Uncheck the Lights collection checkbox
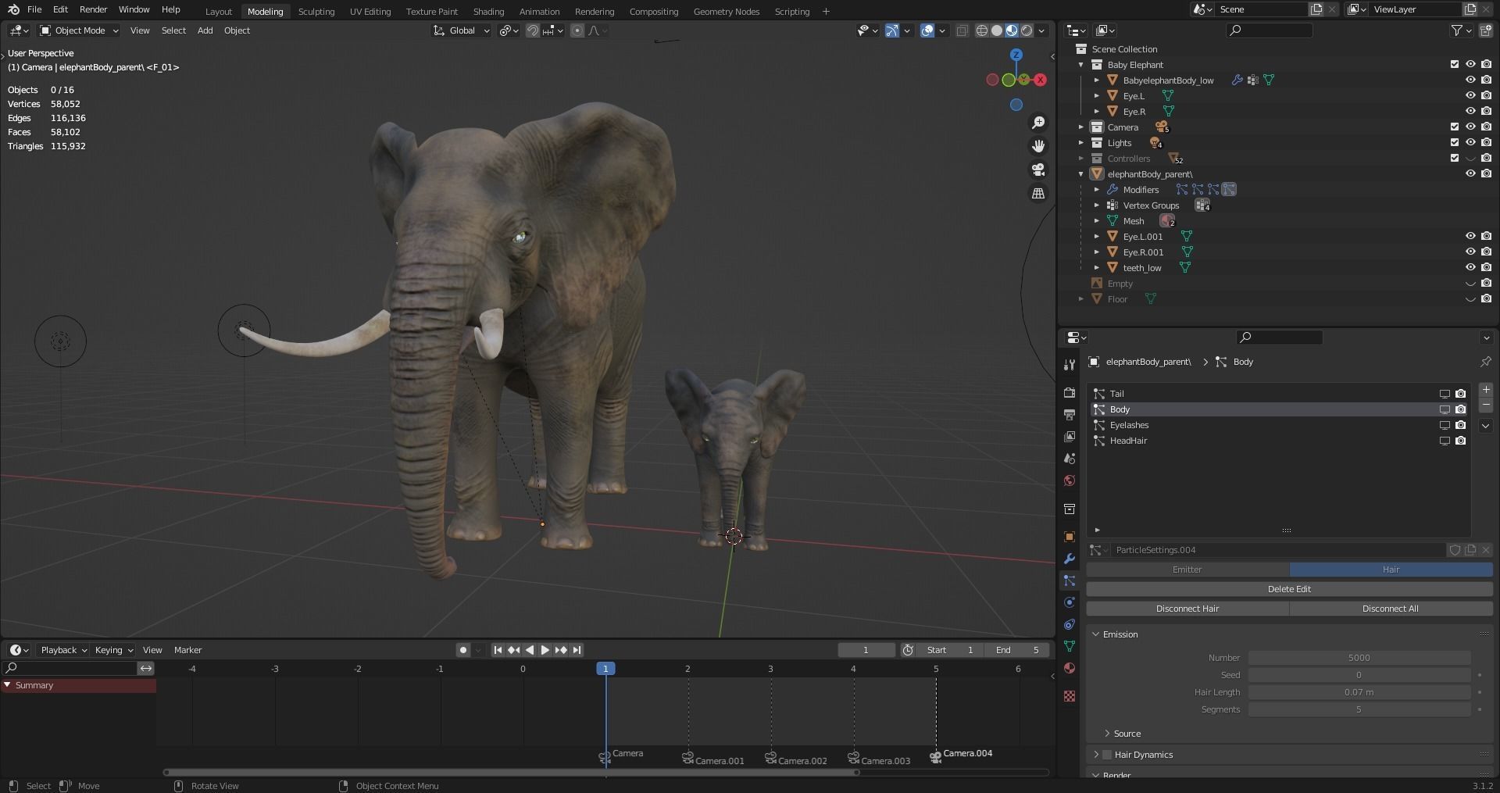The image size is (1500, 793). (x=1455, y=143)
